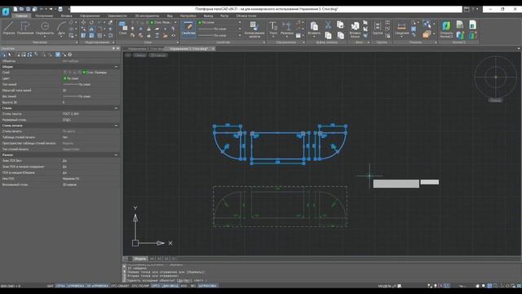Toggle ШТРИХОВКА in status bar
Image resolution: width=522 pixels, height=294 pixels.
click(x=207, y=286)
